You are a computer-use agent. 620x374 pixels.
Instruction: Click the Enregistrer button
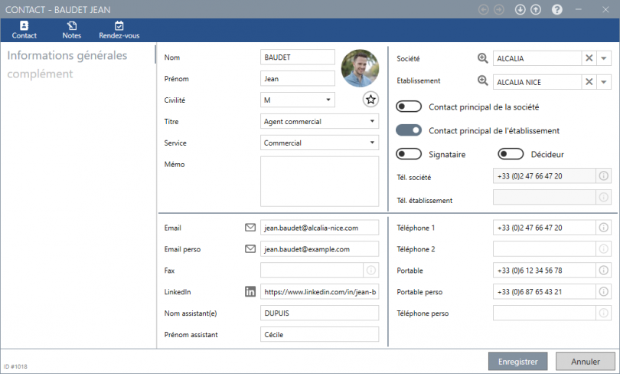point(518,361)
